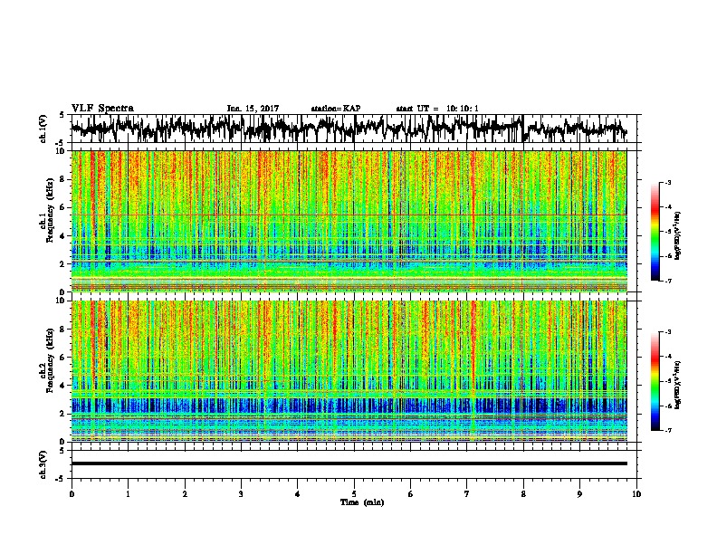Click time axis tick label "9"
Viewport: 717px width, 554px height.
(x=579, y=494)
